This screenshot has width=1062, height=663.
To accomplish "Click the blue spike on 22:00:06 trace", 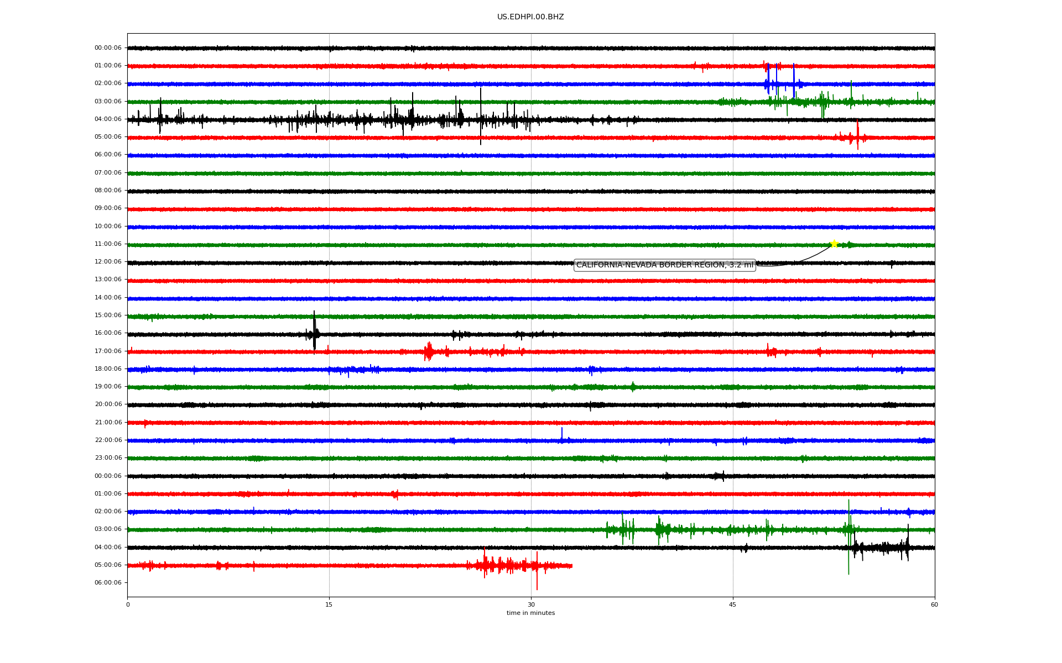I will coord(562,434).
